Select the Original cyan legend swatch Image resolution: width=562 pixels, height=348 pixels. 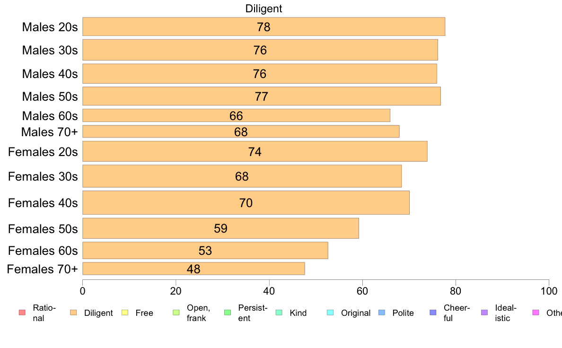330,313
